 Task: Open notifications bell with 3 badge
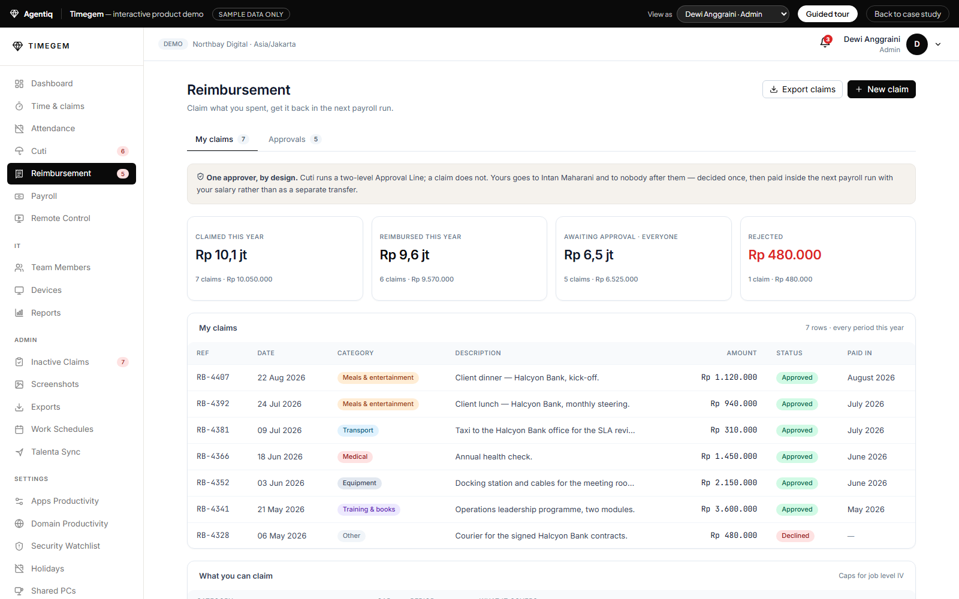[x=825, y=43]
